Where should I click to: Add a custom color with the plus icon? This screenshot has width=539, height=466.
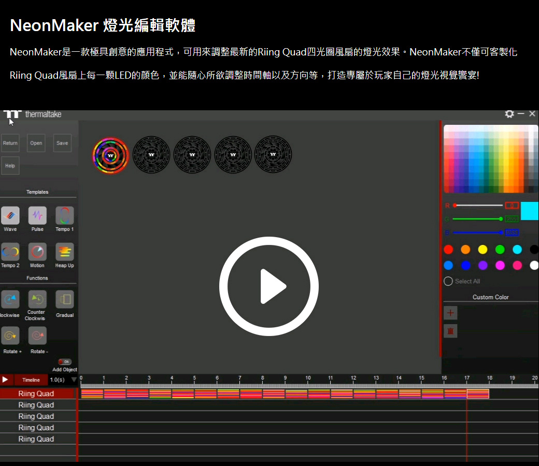(450, 313)
